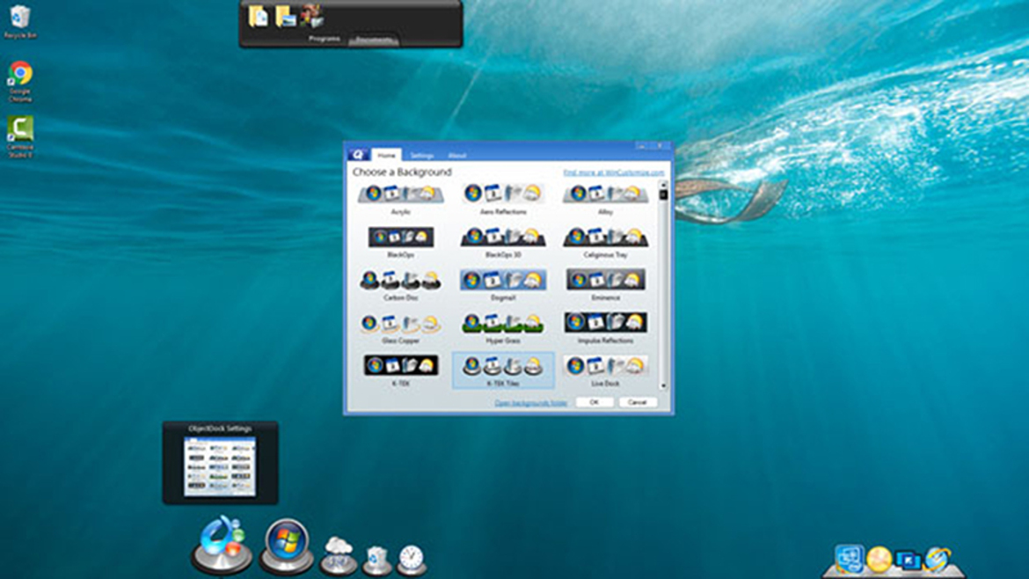Click the yellow orb icon in right dock
The width and height of the screenshot is (1029, 579).
pyautogui.click(x=879, y=560)
